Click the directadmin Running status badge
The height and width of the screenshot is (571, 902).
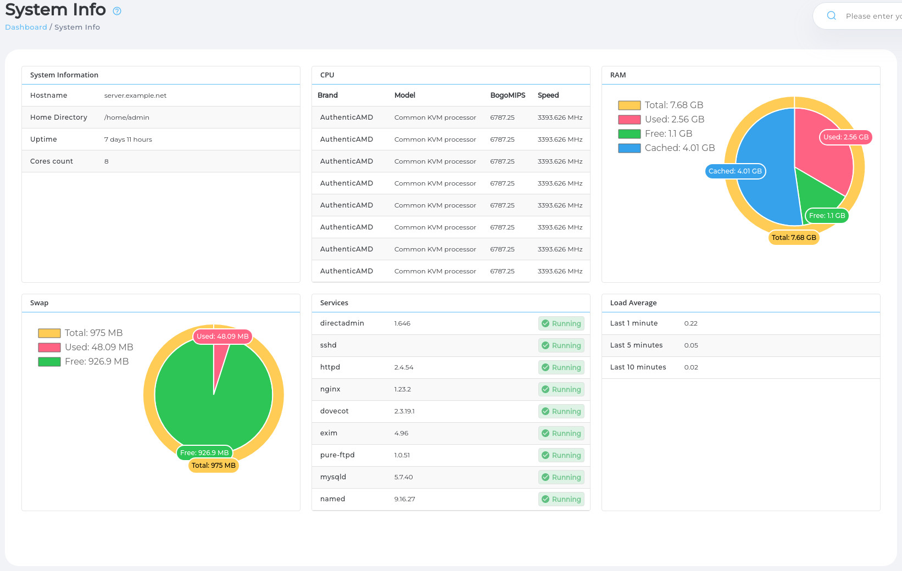(561, 323)
